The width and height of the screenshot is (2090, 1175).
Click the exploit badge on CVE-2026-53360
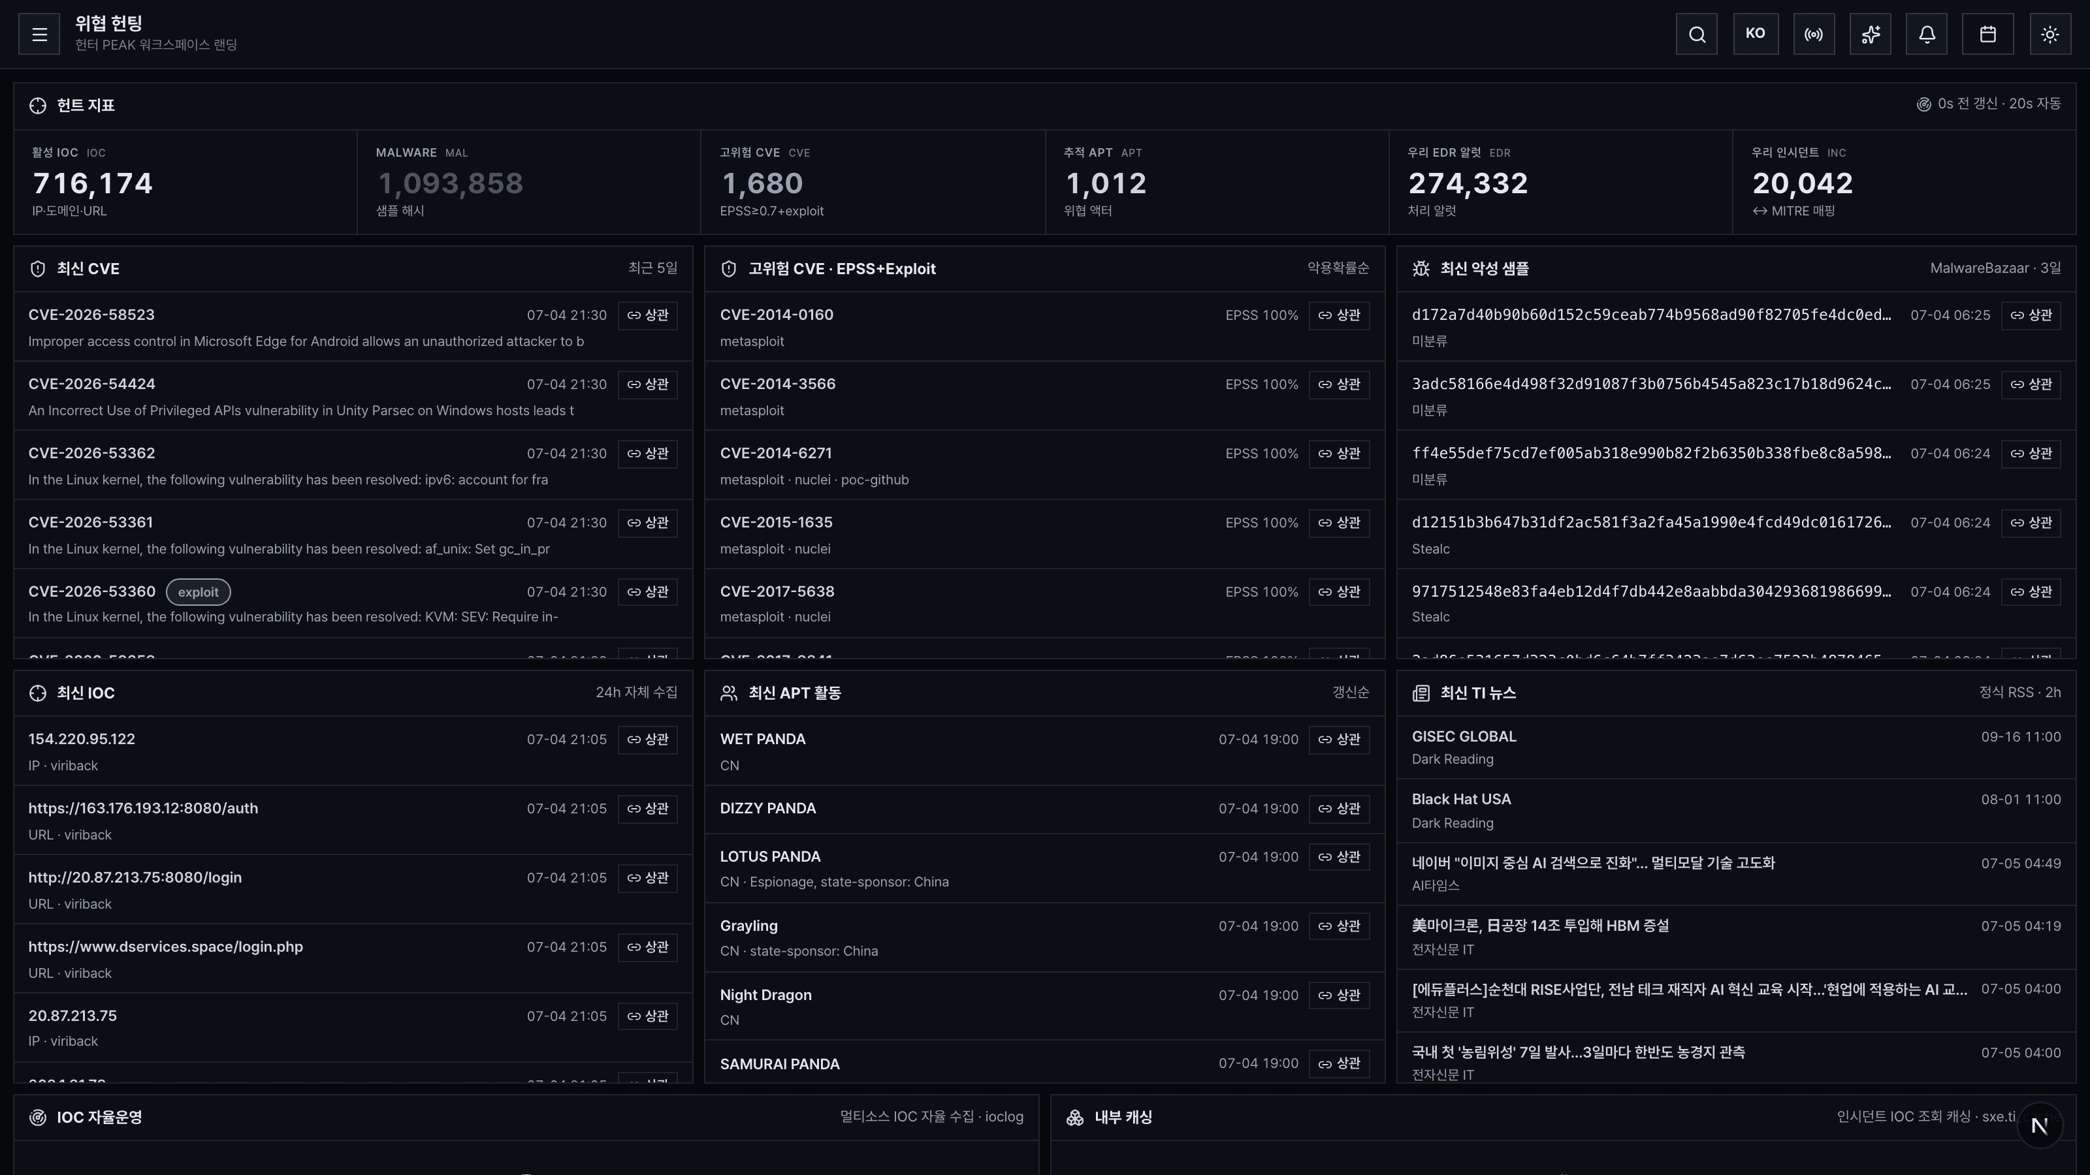(x=198, y=592)
